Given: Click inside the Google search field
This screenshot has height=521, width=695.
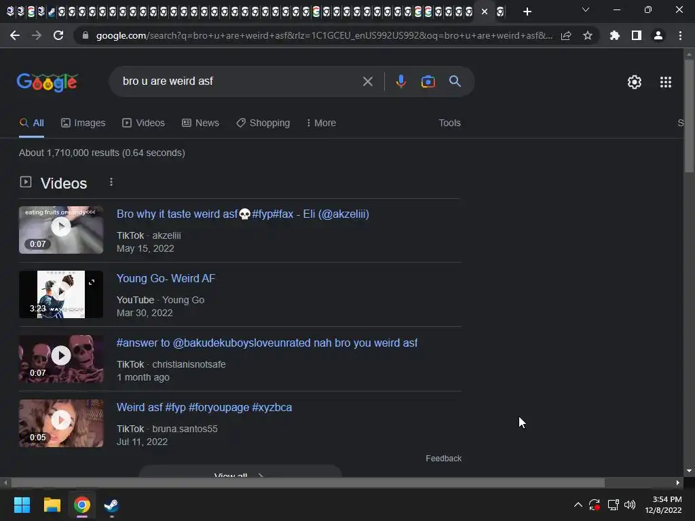Looking at the screenshot, I should 240,81.
